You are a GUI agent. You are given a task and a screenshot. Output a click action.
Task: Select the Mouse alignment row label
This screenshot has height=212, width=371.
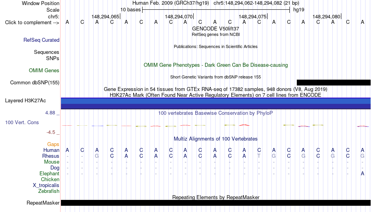(52, 162)
